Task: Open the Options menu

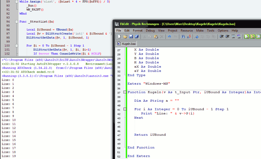Action: [x=223, y=31]
